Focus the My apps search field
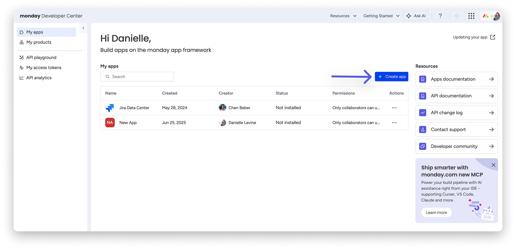516x249 pixels. tap(137, 77)
